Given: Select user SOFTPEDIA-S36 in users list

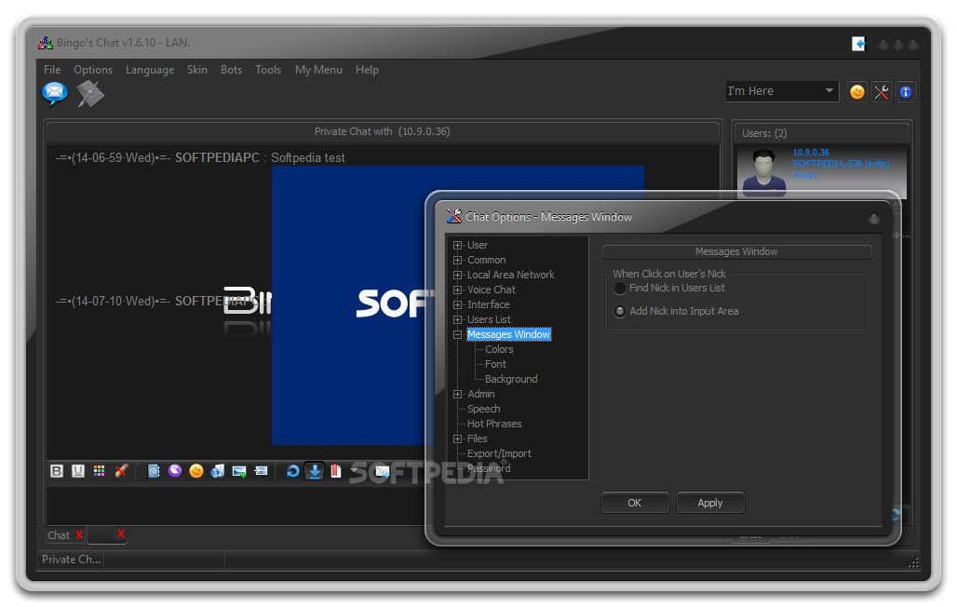Looking at the screenshot, I should coord(821,171).
